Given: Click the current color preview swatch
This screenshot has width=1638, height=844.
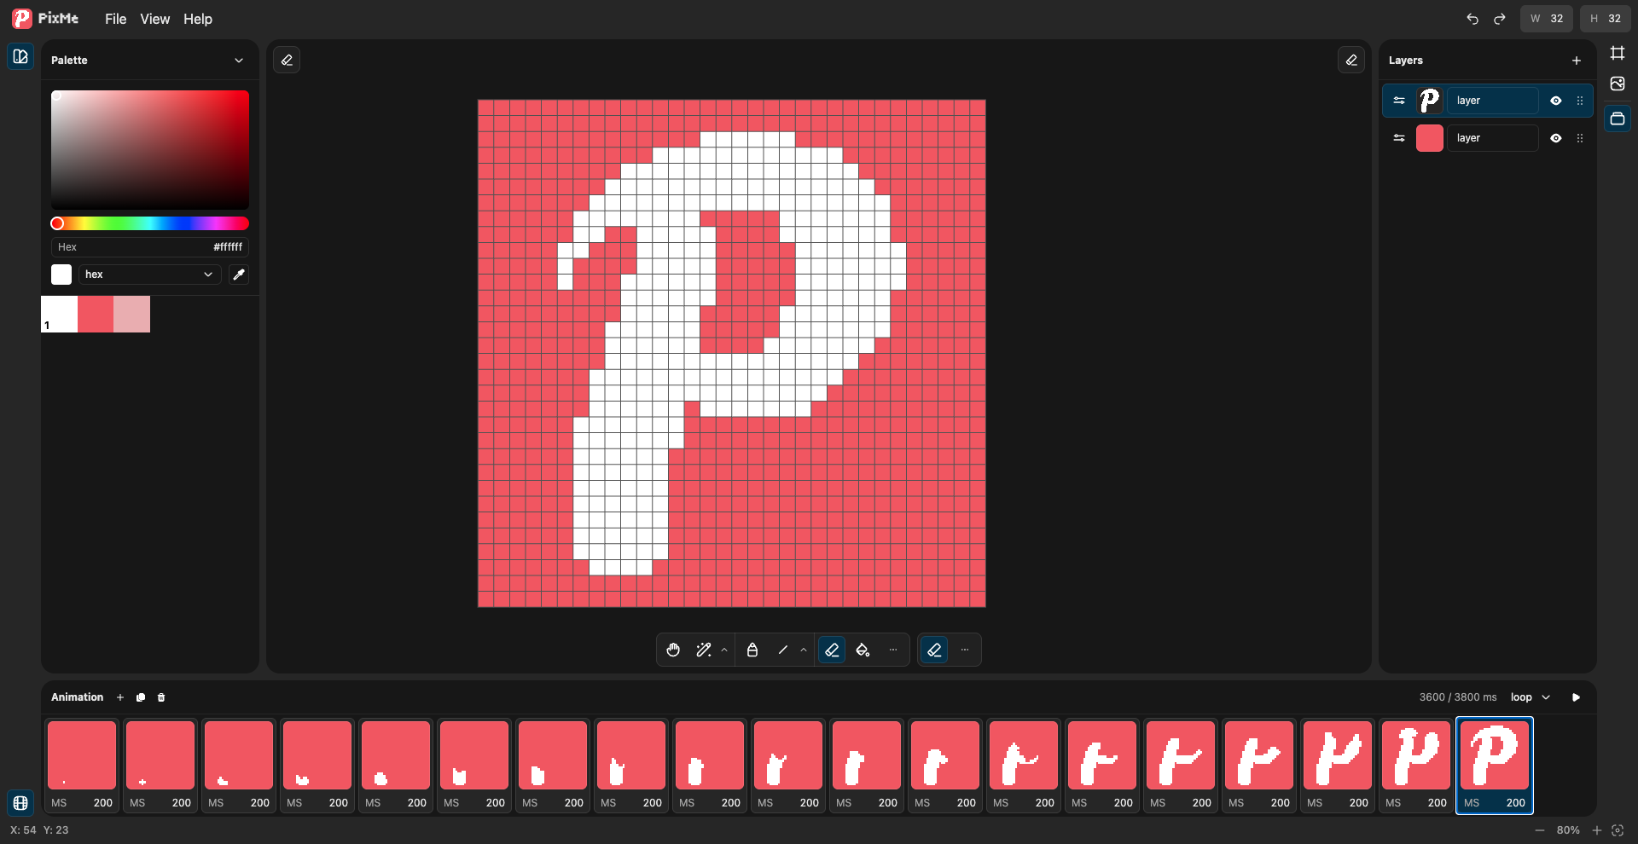Looking at the screenshot, I should [61, 275].
